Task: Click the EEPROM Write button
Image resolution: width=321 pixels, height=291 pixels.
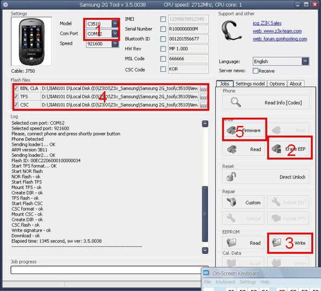Action: [289, 243]
